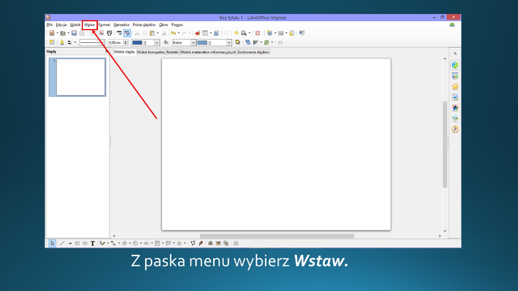This screenshot has width=518, height=291.
Task: Open the line style dropdown
Action: pyautogui.click(x=103, y=42)
